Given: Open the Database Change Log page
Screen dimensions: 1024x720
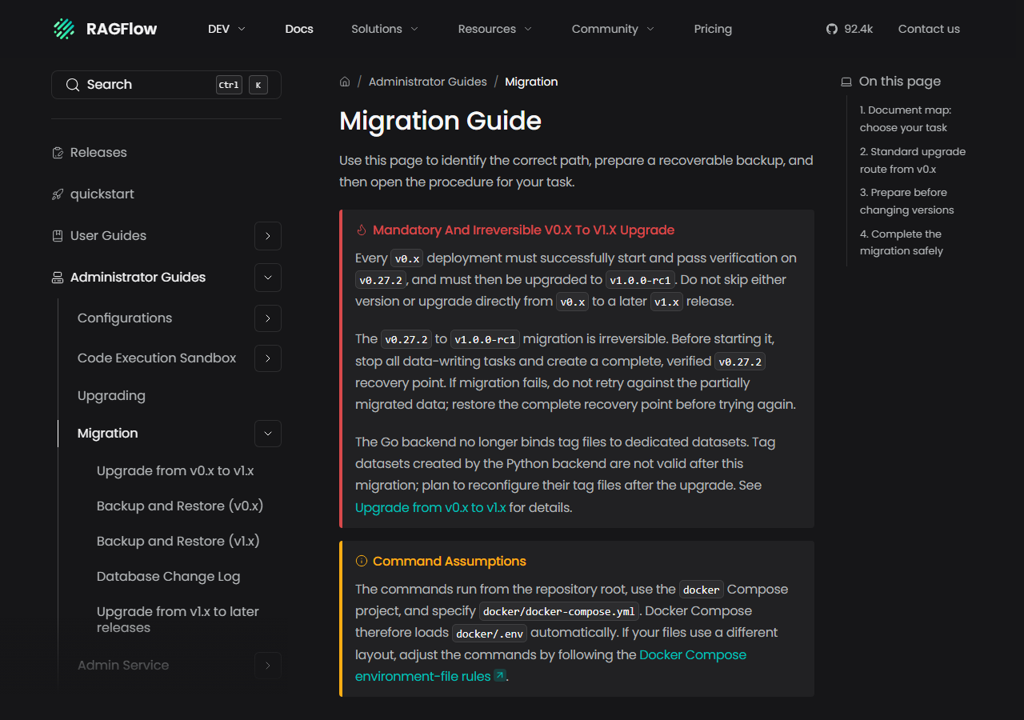Looking at the screenshot, I should [169, 577].
